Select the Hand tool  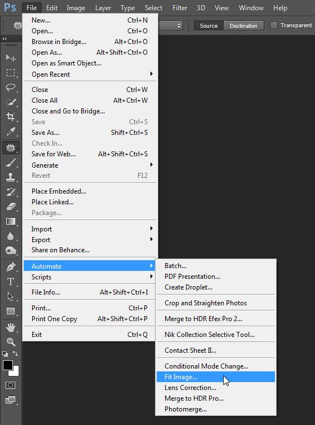coord(11,327)
